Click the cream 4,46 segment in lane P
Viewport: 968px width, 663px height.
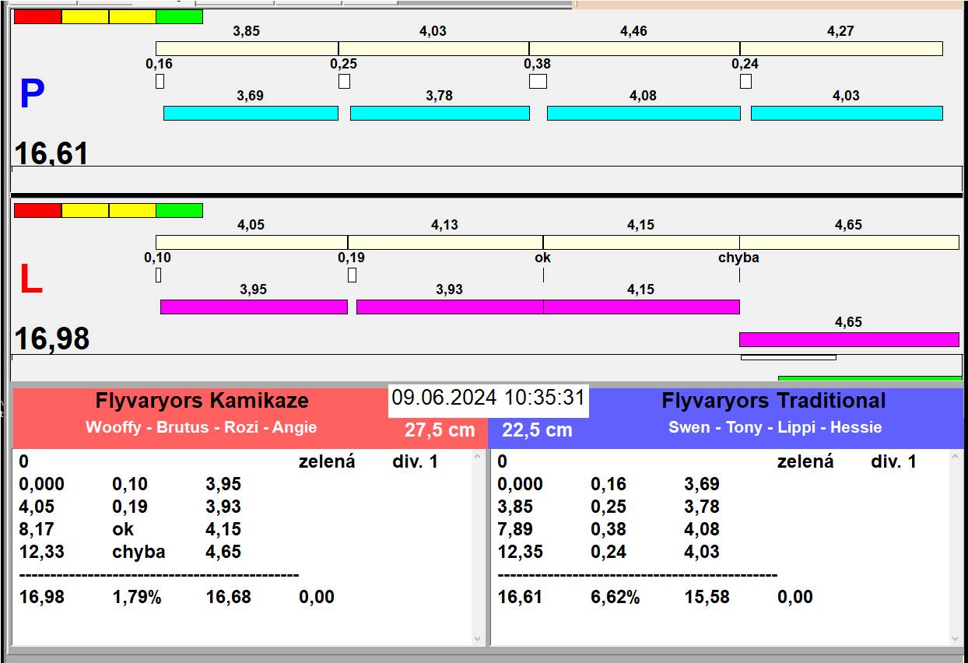coord(634,49)
